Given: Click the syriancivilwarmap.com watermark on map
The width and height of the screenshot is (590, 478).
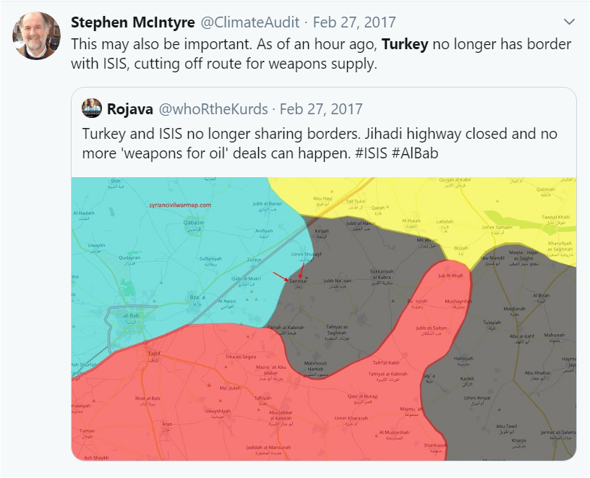Looking at the screenshot, I should pos(180,205).
